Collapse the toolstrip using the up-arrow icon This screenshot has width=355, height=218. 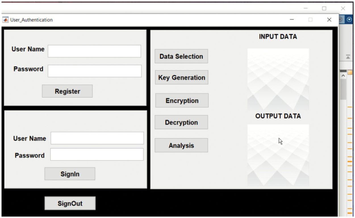click(x=348, y=57)
